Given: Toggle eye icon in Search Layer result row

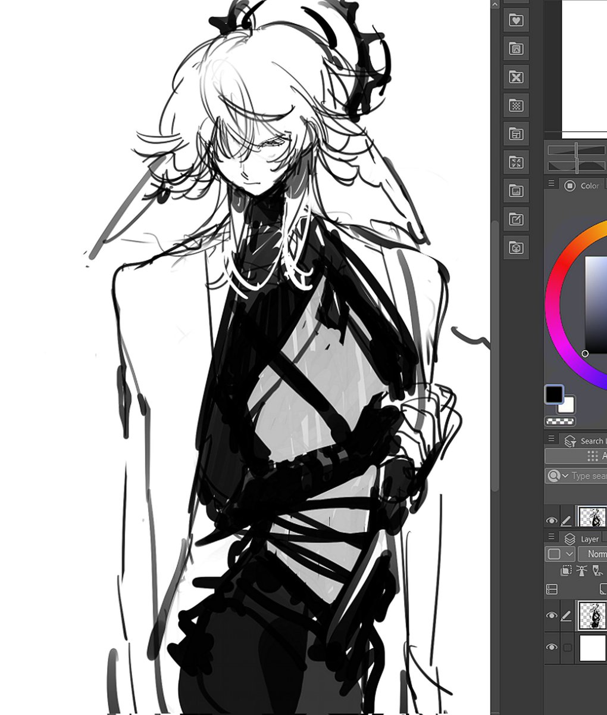Looking at the screenshot, I should tap(552, 520).
